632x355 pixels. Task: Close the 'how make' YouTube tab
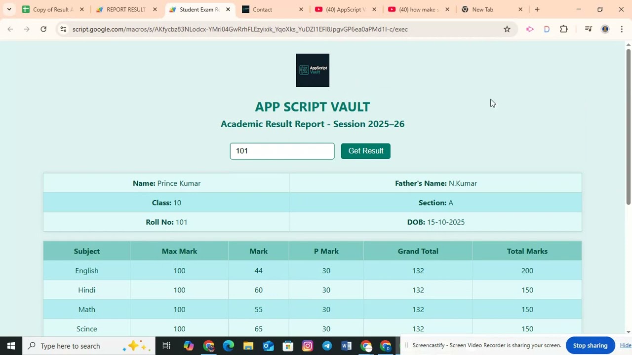447,9
